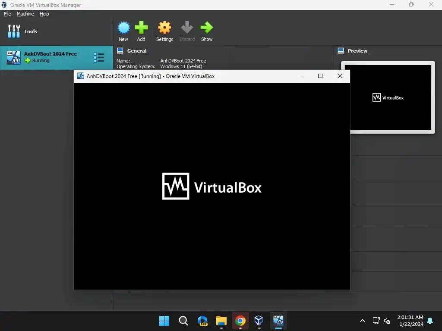Switch to Chrome in the taskbar
442x331 pixels.
240,321
